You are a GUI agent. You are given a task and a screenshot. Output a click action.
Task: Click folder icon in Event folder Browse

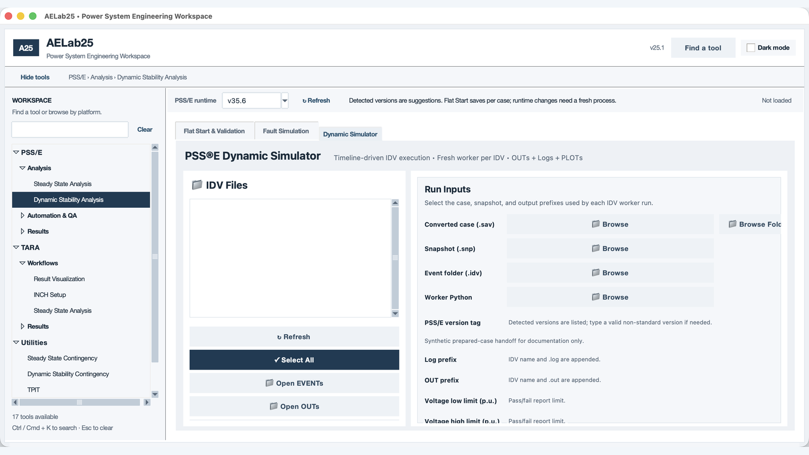coord(596,272)
